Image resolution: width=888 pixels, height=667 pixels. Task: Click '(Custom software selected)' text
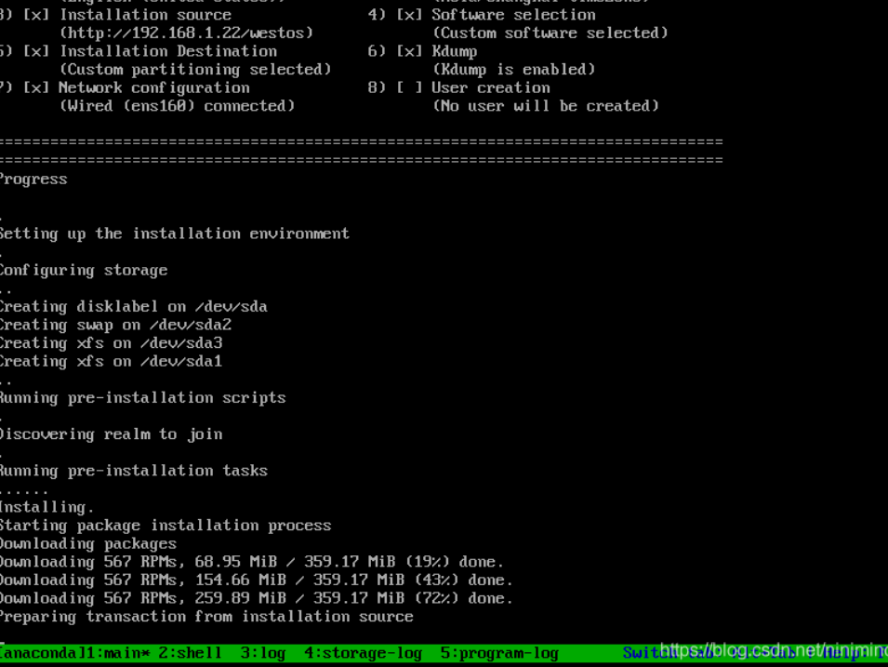click(x=550, y=33)
